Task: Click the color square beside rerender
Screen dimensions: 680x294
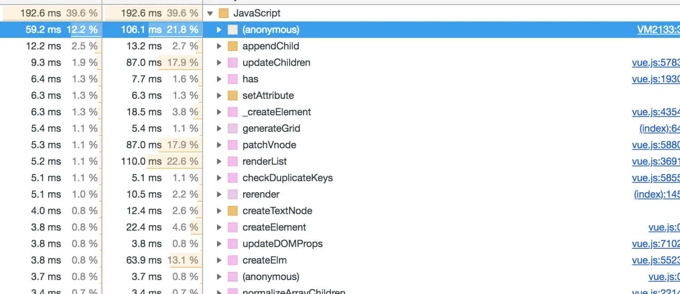Action: tap(233, 194)
